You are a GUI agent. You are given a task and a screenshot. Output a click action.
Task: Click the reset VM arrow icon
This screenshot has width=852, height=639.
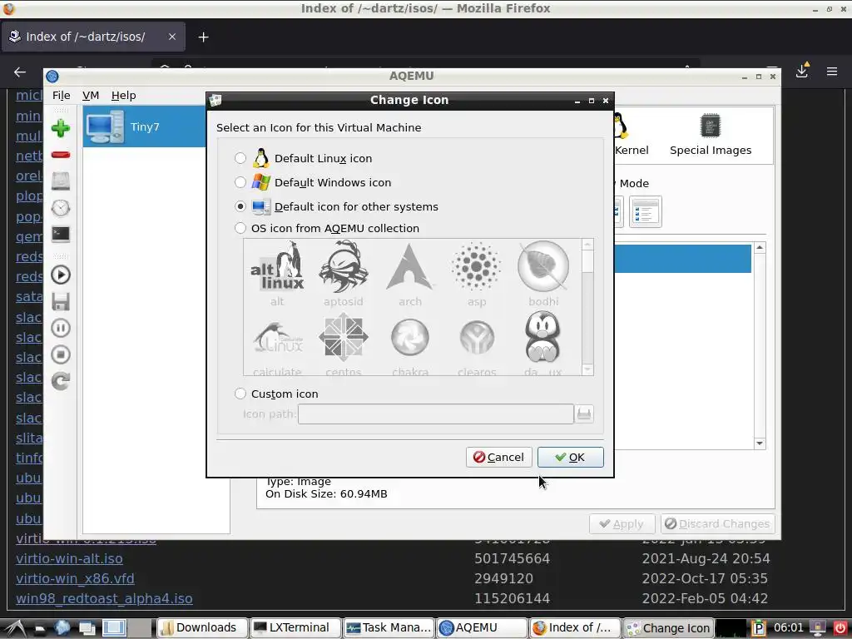60,381
